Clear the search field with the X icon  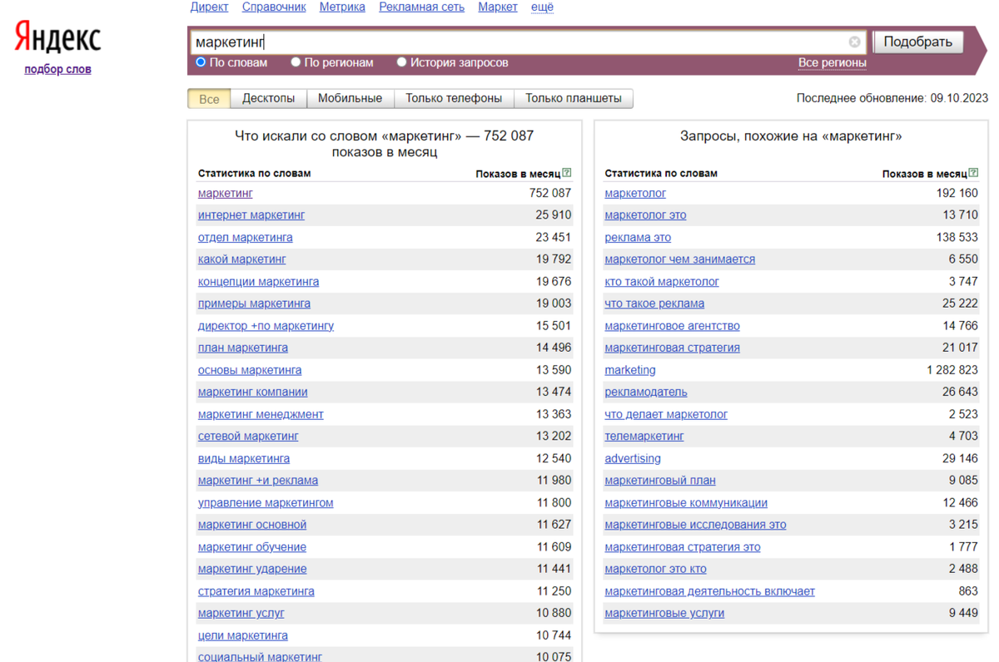coord(854,42)
